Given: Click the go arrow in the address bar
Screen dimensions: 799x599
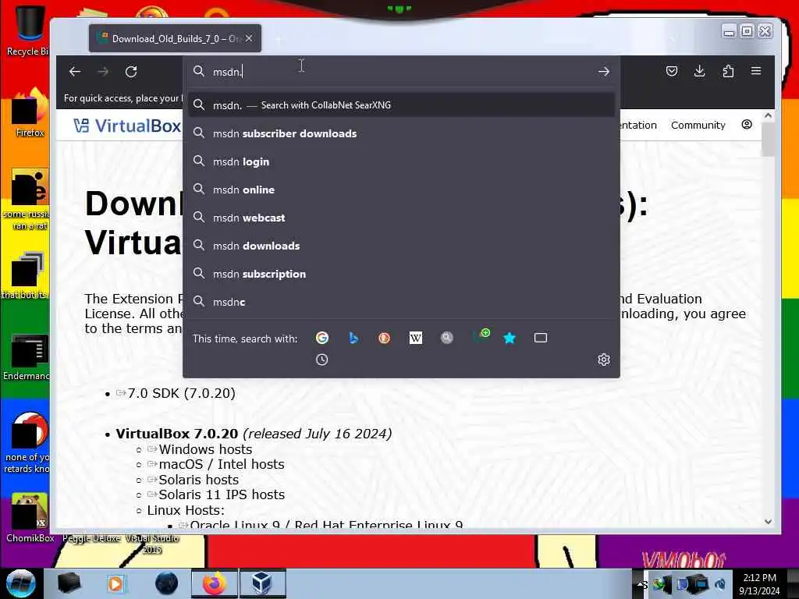Looking at the screenshot, I should (x=604, y=72).
